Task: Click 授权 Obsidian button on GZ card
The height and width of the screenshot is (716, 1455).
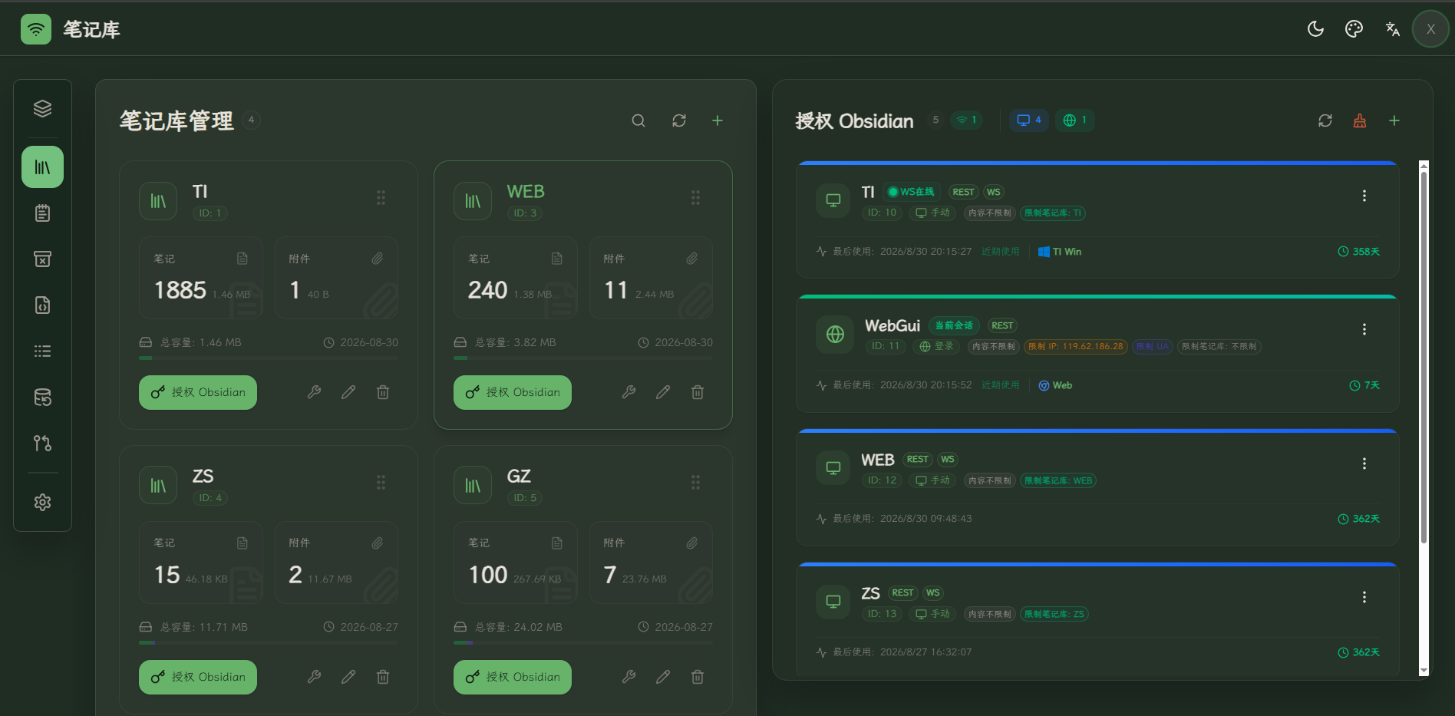Action: click(513, 677)
